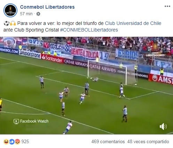Click the Facebook Watch logo on video
Viewport: 173px width, 148px height.
[31, 121]
